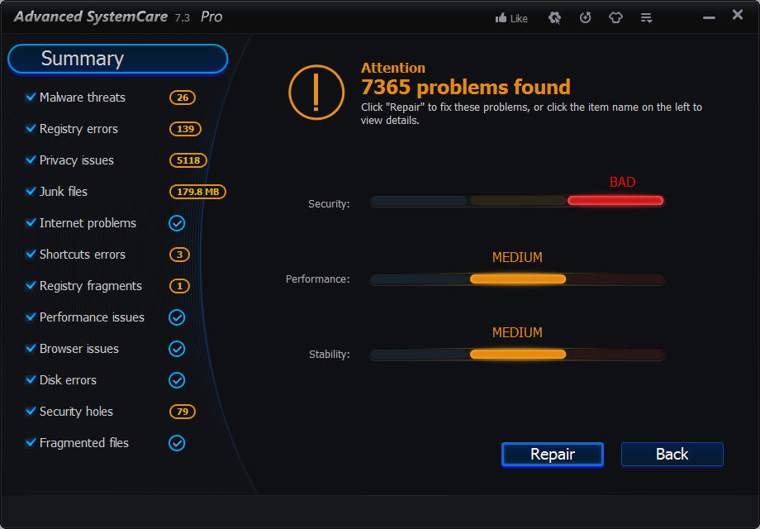Screen dimensions: 760x529
Task: Click the Advanced SystemCare 7.3 Pro title
Action: [118, 17]
